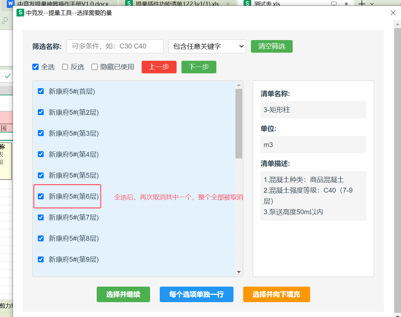Click the scroll up arrow in list
This screenshot has height=317, width=401.
pyautogui.click(x=239, y=85)
